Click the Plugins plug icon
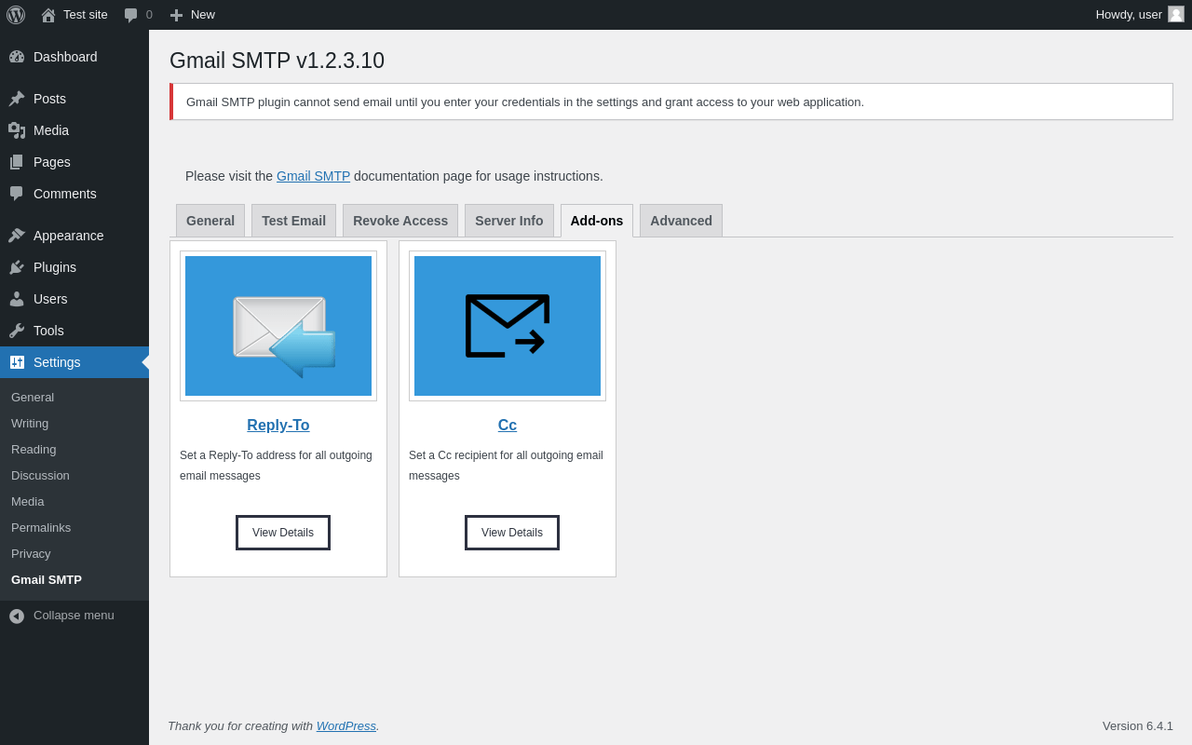Screen dimensions: 1192x745 (x=17, y=267)
